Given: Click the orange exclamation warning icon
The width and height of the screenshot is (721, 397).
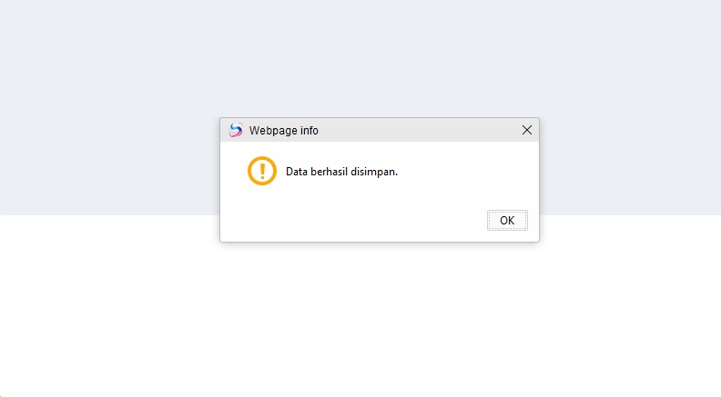Looking at the screenshot, I should click(x=262, y=171).
